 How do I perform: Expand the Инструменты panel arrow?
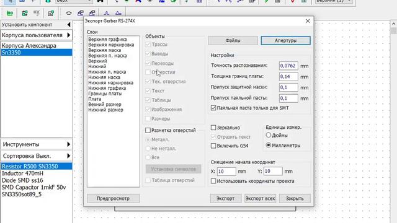(x=69, y=144)
